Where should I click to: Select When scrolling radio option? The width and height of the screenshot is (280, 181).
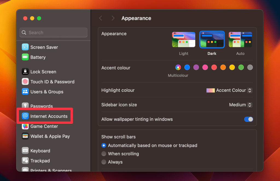point(104,153)
